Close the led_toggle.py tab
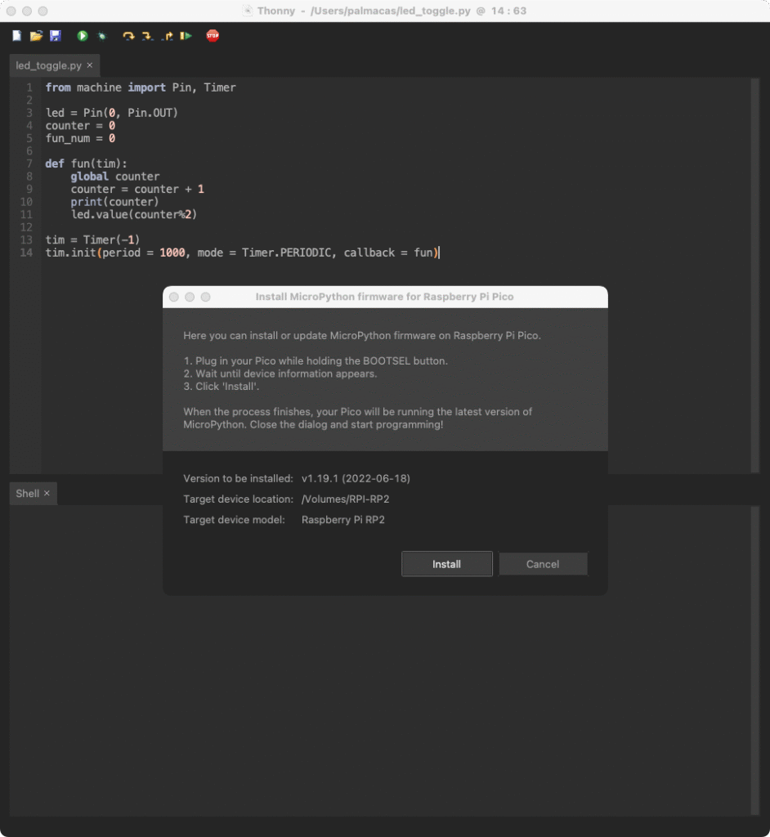 (x=88, y=65)
